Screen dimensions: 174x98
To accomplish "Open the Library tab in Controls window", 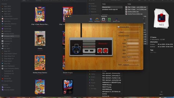I will (x=91, y=20).
